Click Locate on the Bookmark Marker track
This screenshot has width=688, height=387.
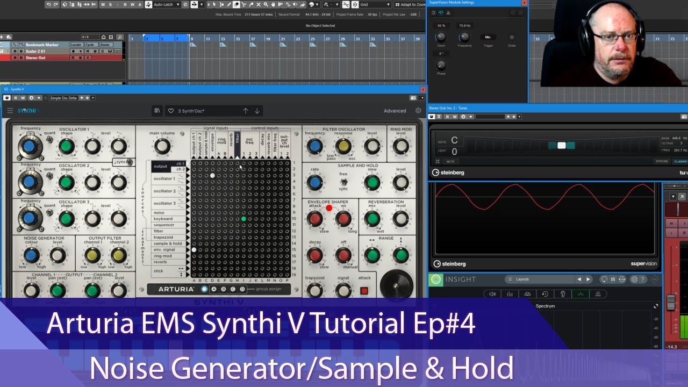point(77,45)
